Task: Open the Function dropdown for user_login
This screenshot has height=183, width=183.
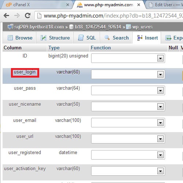Action: point(128,74)
